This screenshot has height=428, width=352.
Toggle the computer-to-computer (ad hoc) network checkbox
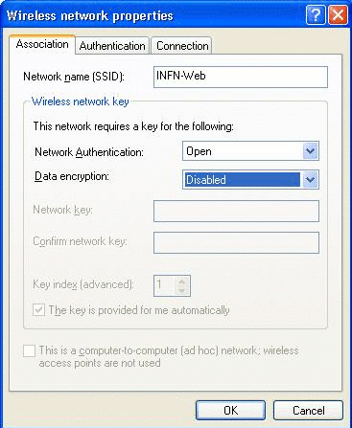tap(29, 351)
